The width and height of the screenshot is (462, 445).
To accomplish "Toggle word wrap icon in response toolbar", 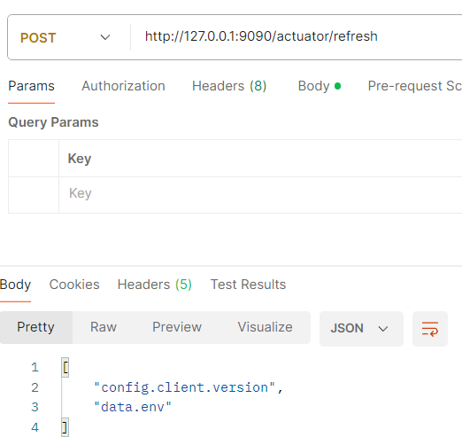I will click(x=430, y=329).
